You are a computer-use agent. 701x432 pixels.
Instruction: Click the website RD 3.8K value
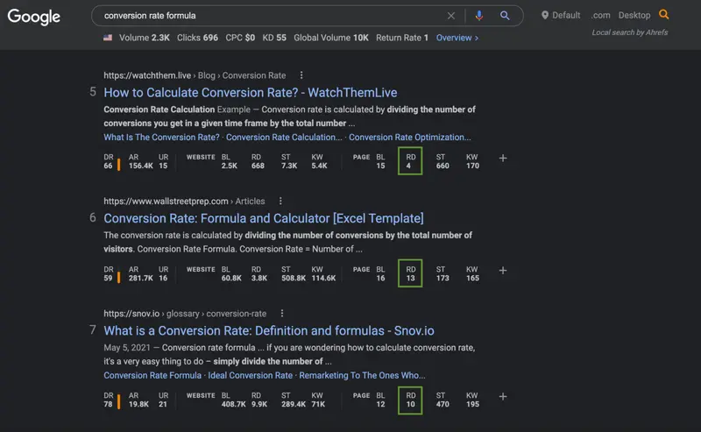(x=259, y=278)
